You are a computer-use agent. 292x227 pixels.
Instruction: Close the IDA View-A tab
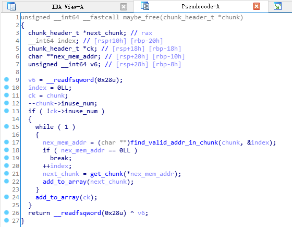click(x=124, y=7)
